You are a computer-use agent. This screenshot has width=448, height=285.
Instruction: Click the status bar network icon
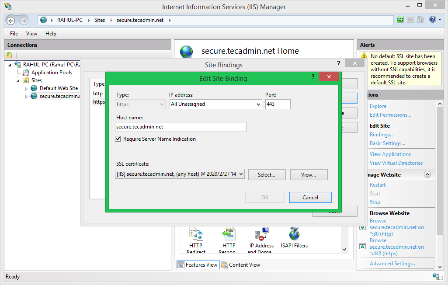(436, 277)
